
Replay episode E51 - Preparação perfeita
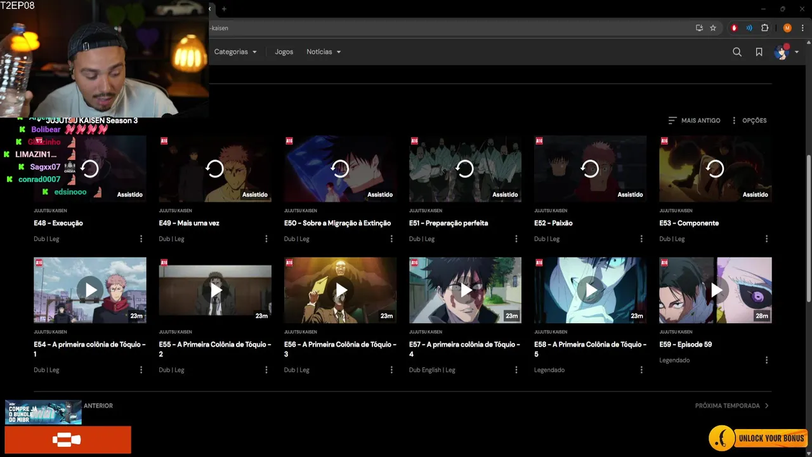click(x=465, y=168)
